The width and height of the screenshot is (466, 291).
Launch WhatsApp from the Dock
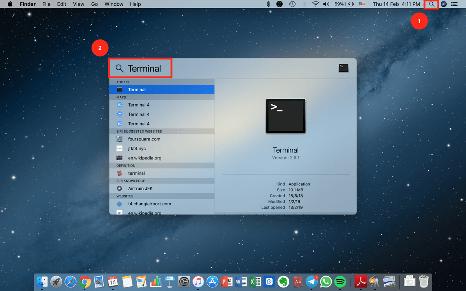tap(326, 281)
